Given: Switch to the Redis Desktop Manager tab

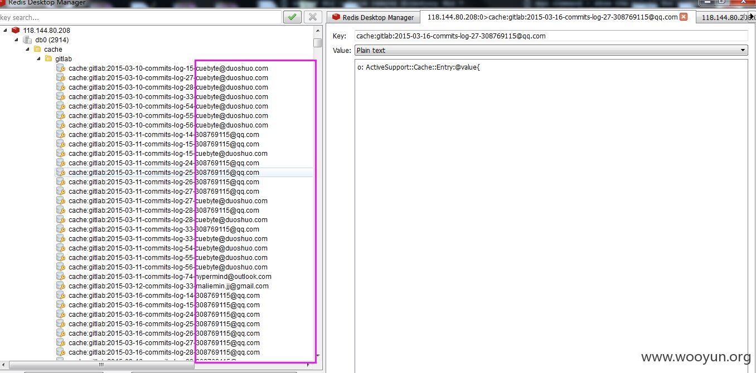Looking at the screenshot, I should pos(373,17).
